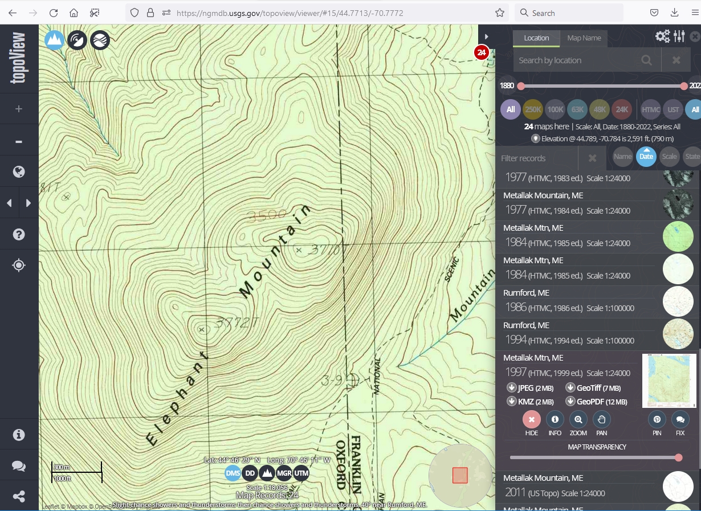701x511 pixels.
Task: Switch to the Map Name tab
Action: point(584,38)
